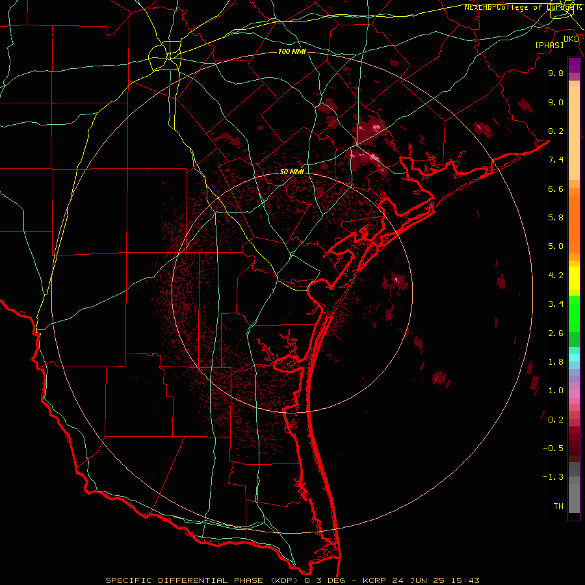Click the 50 NMI range ring label
The image size is (585, 585).
click(292, 172)
